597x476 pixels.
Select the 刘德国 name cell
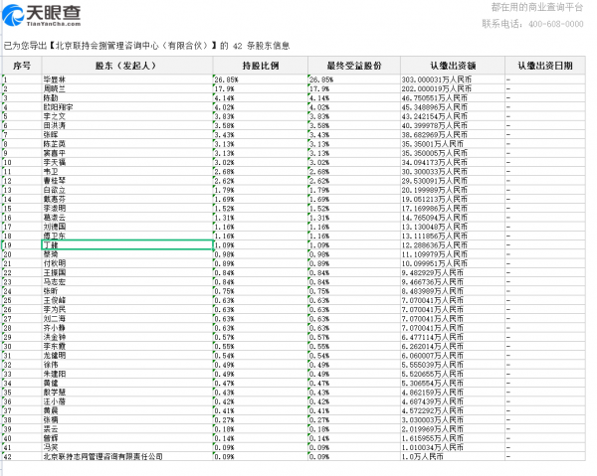tap(126, 227)
